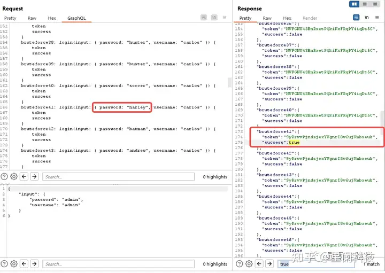Select combined tabs layout view icon
Viewport: 385px width, 273px height.
(375, 4)
